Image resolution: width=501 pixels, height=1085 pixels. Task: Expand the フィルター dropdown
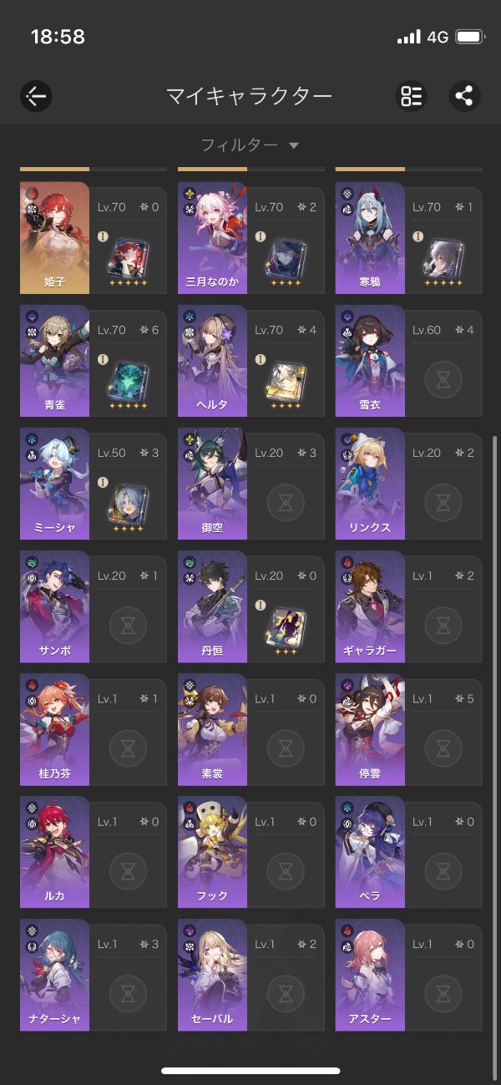250,145
